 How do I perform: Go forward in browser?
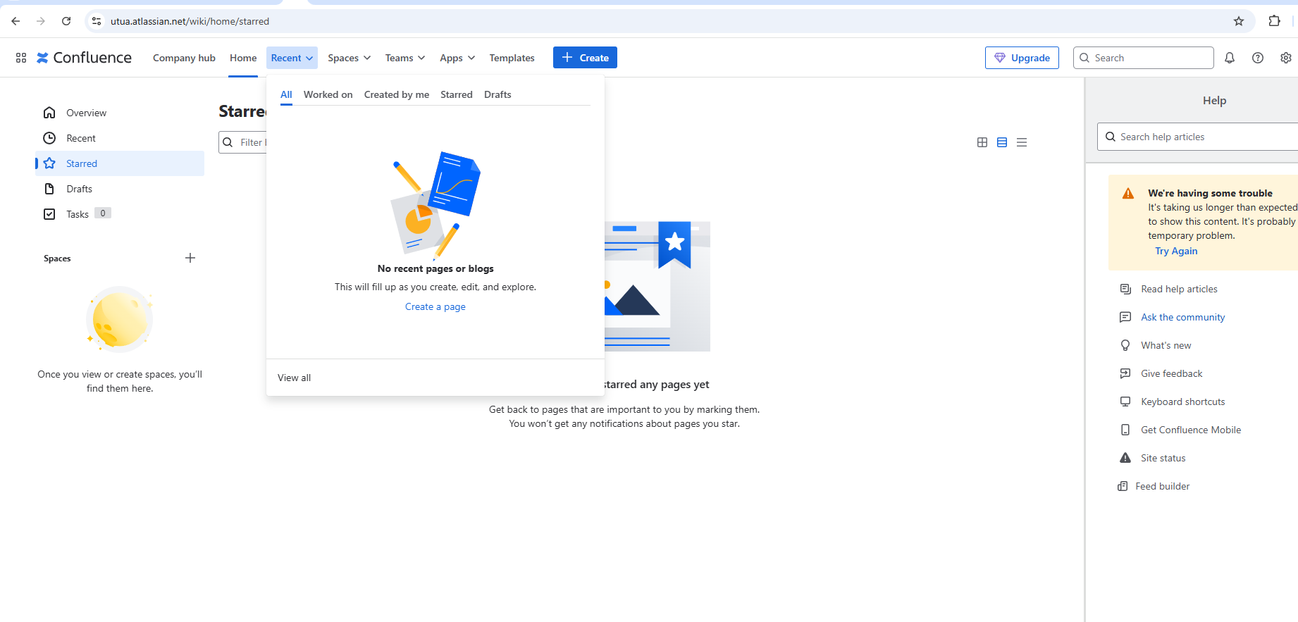[41, 21]
